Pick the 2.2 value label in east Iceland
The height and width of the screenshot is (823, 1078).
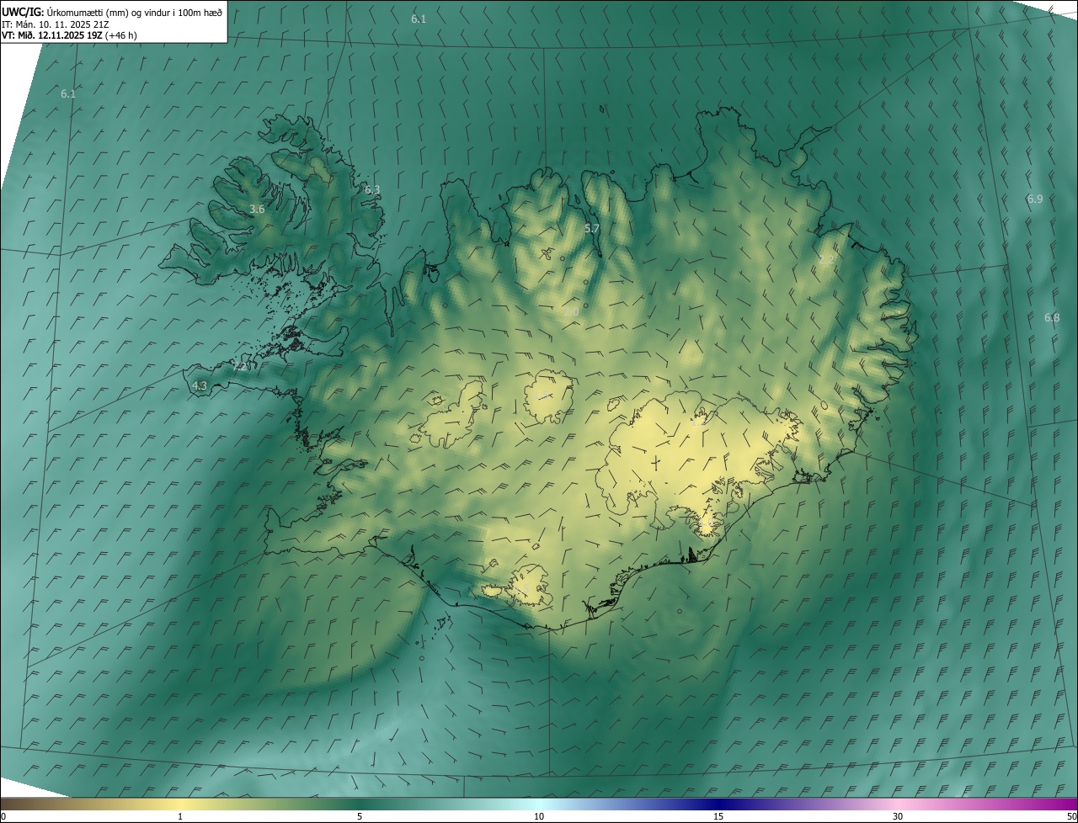point(826,260)
